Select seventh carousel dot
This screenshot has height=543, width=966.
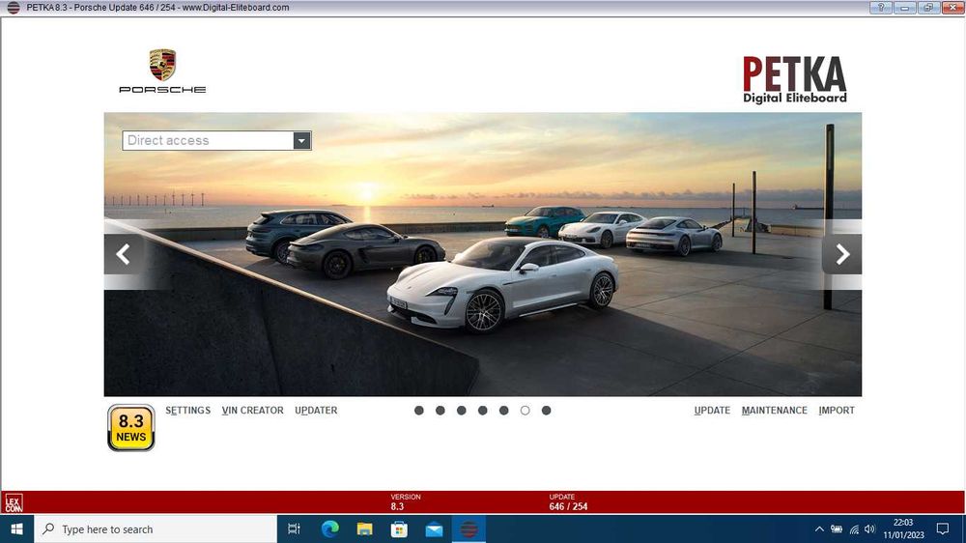click(546, 411)
